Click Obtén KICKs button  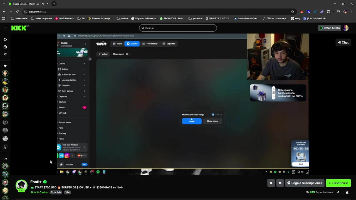point(330,28)
